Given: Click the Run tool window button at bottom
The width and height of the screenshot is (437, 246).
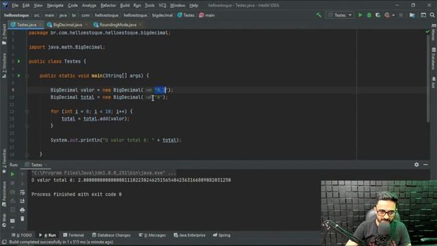Looking at the screenshot, I should pyautogui.click(x=47, y=235).
